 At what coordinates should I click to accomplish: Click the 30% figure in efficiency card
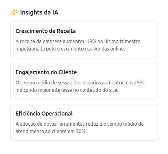(x=81, y=131)
